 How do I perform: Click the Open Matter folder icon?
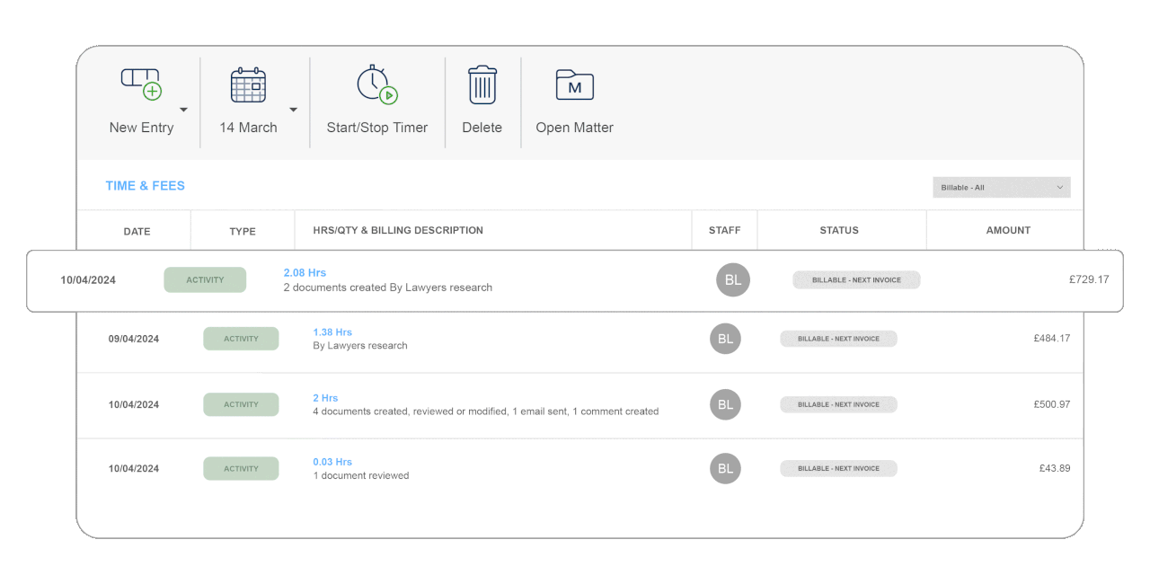[x=574, y=84]
